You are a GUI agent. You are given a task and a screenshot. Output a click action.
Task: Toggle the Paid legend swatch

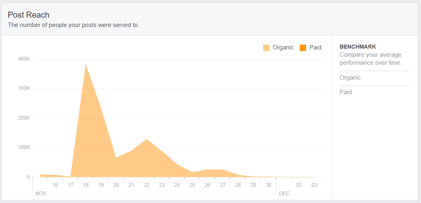point(303,48)
